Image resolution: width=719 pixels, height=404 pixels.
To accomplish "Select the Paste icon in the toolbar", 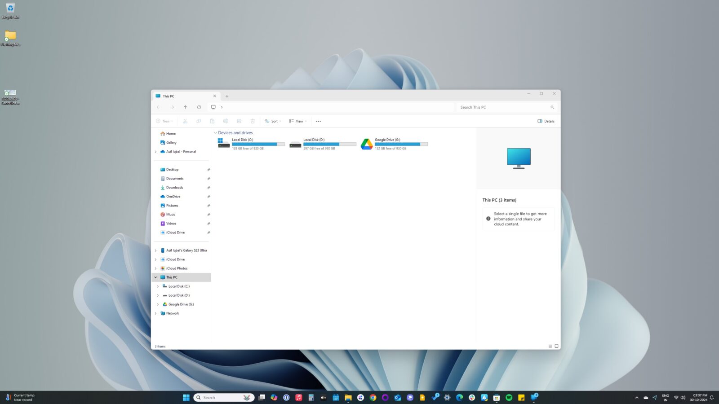I will [212, 121].
